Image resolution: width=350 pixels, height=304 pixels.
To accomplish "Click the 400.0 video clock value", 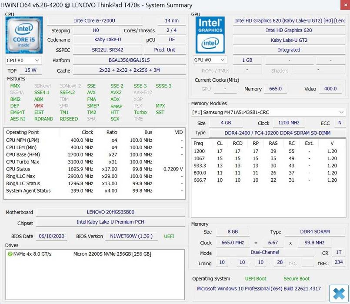I will (330, 89).
